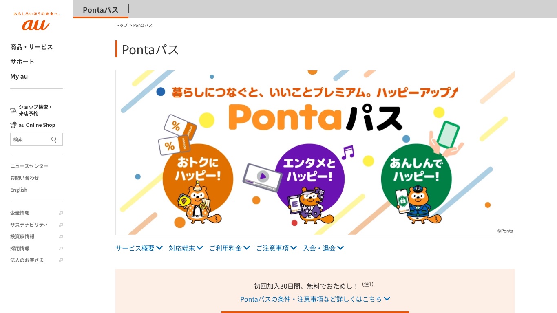Expand the ご注意事項 chevron
The image size is (557, 313).
click(x=294, y=248)
